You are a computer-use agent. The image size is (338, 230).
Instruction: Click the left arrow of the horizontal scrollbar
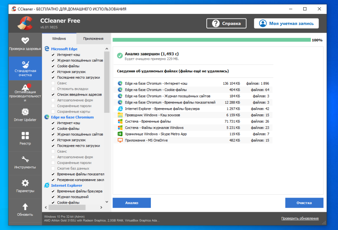pyautogui.click(x=46, y=207)
